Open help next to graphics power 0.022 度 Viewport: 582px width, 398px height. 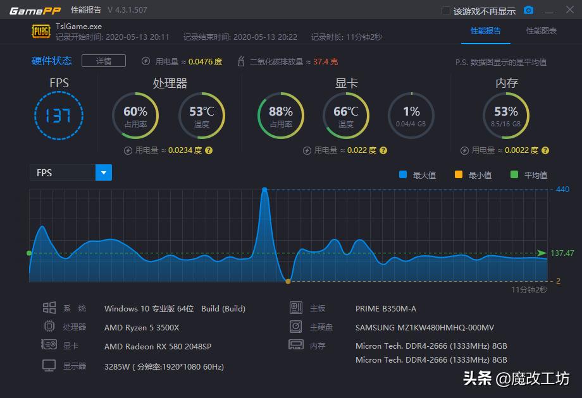coord(383,150)
